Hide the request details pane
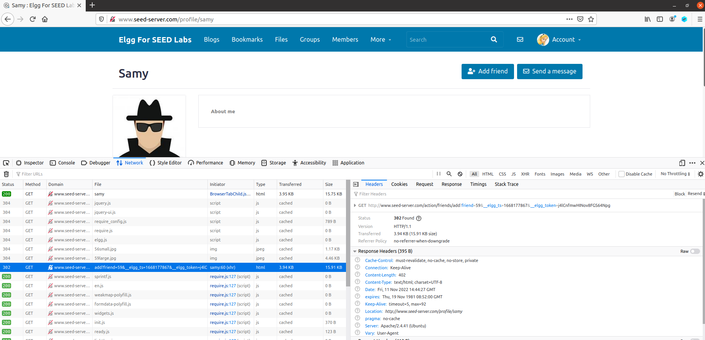The image size is (705, 340). (x=356, y=184)
